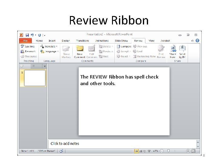218x163 pixels.
Task: Click the Translate icon
Action: pos(42,46)
